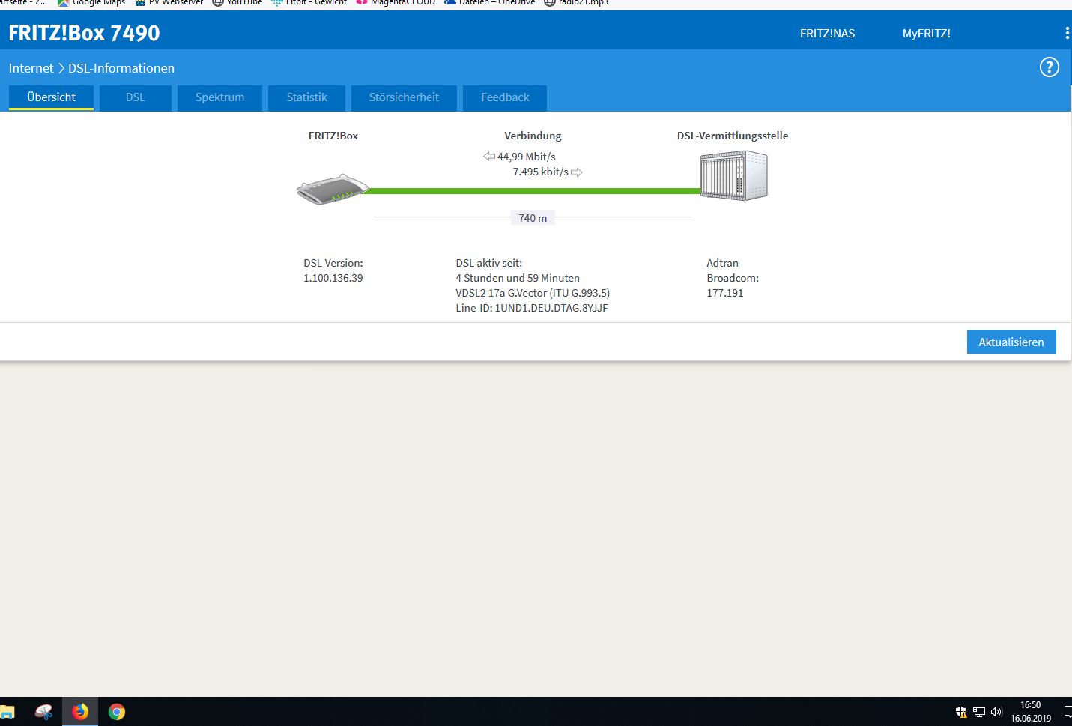Open Windows Security tray icon
The image size is (1072, 726).
961,712
